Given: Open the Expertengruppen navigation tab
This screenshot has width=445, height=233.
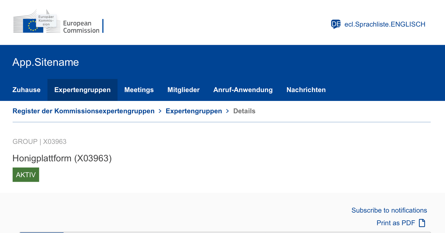Looking at the screenshot, I should click(x=82, y=90).
